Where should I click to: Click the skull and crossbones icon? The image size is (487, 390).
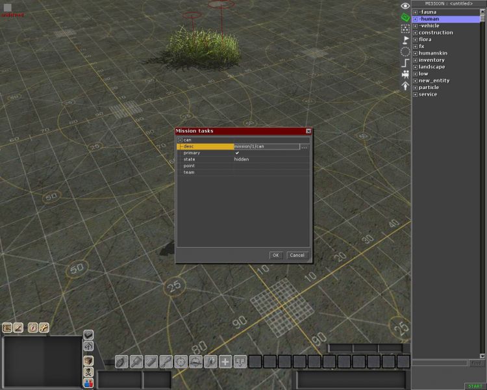pyautogui.click(x=88, y=372)
